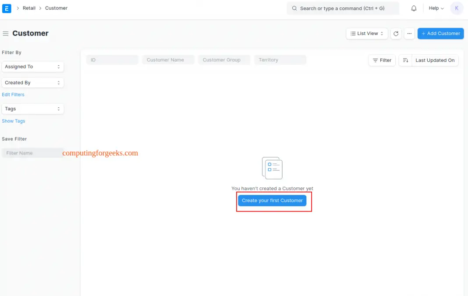
Task: Open the user avatar K menu
Action: (457, 8)
